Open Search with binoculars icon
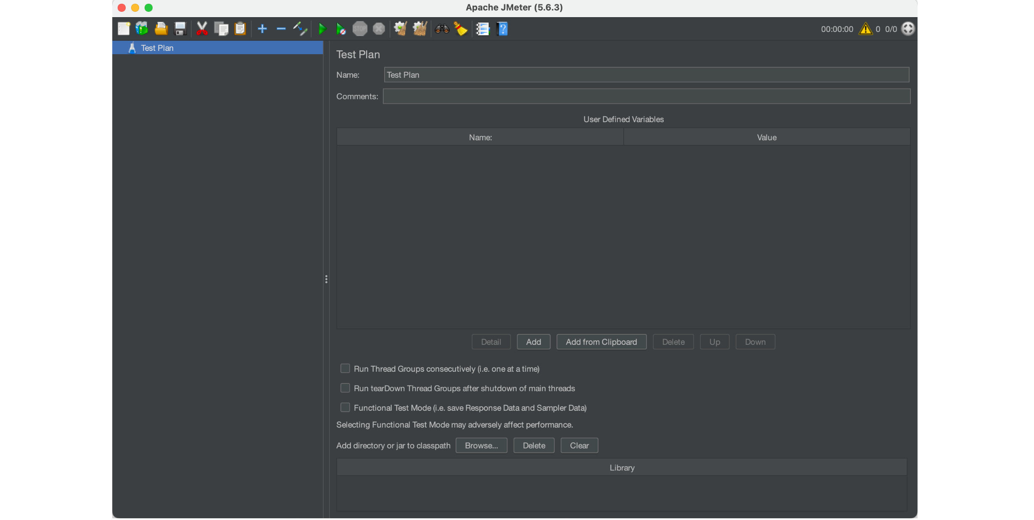1034x520 pixels. (442, 29)
